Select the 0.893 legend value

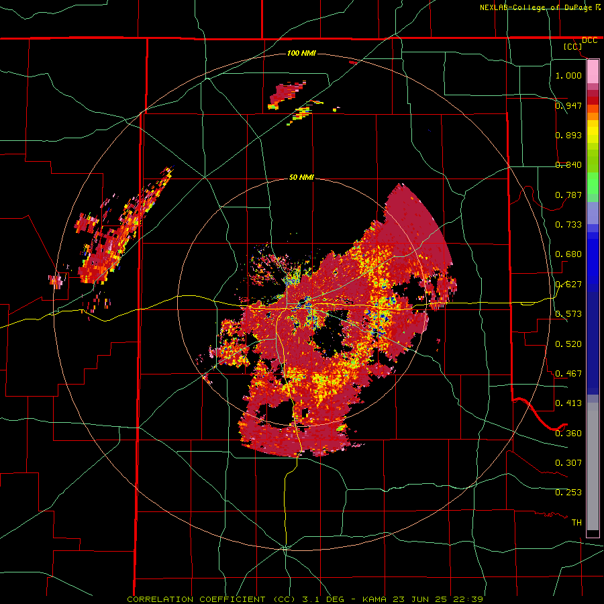point(568,135)
